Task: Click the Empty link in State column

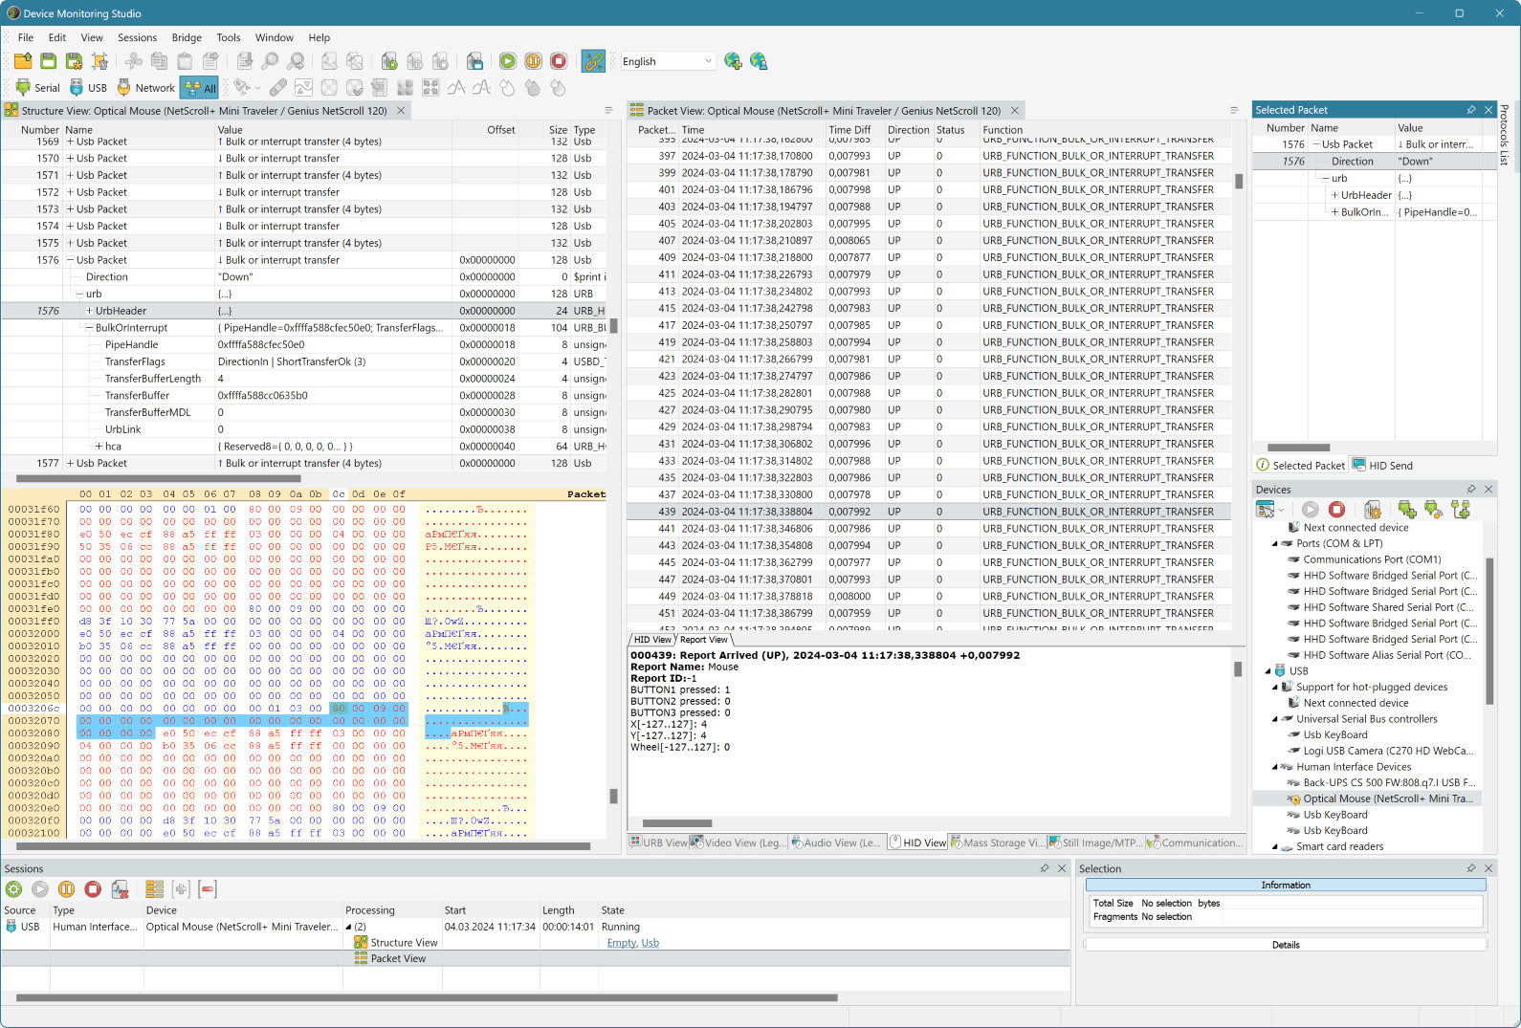Action: pos(621,943)
